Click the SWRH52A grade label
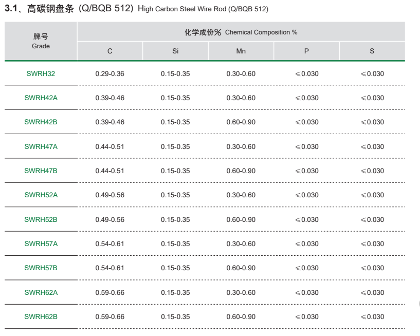The width and height of the screenshot is (420, 336). [x=41, y=195]
